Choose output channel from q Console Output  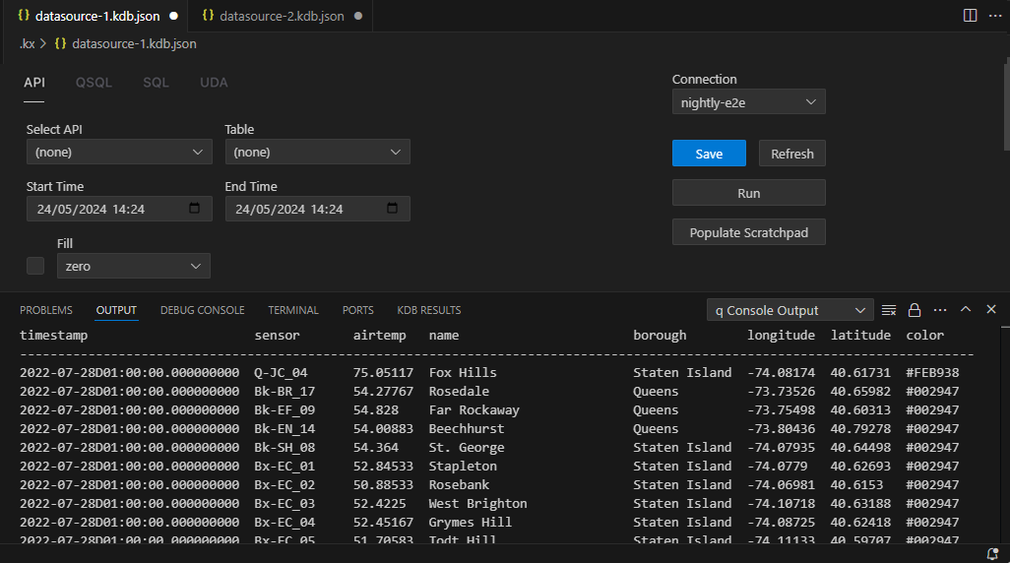click(789, 310)
